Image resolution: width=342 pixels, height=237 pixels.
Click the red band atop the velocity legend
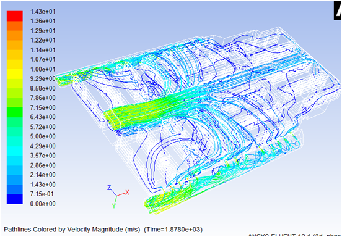[x=15, y=16]
